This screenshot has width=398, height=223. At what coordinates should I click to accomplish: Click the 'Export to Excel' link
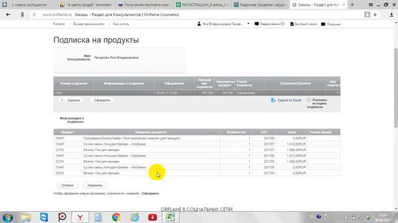coord(289,100)
